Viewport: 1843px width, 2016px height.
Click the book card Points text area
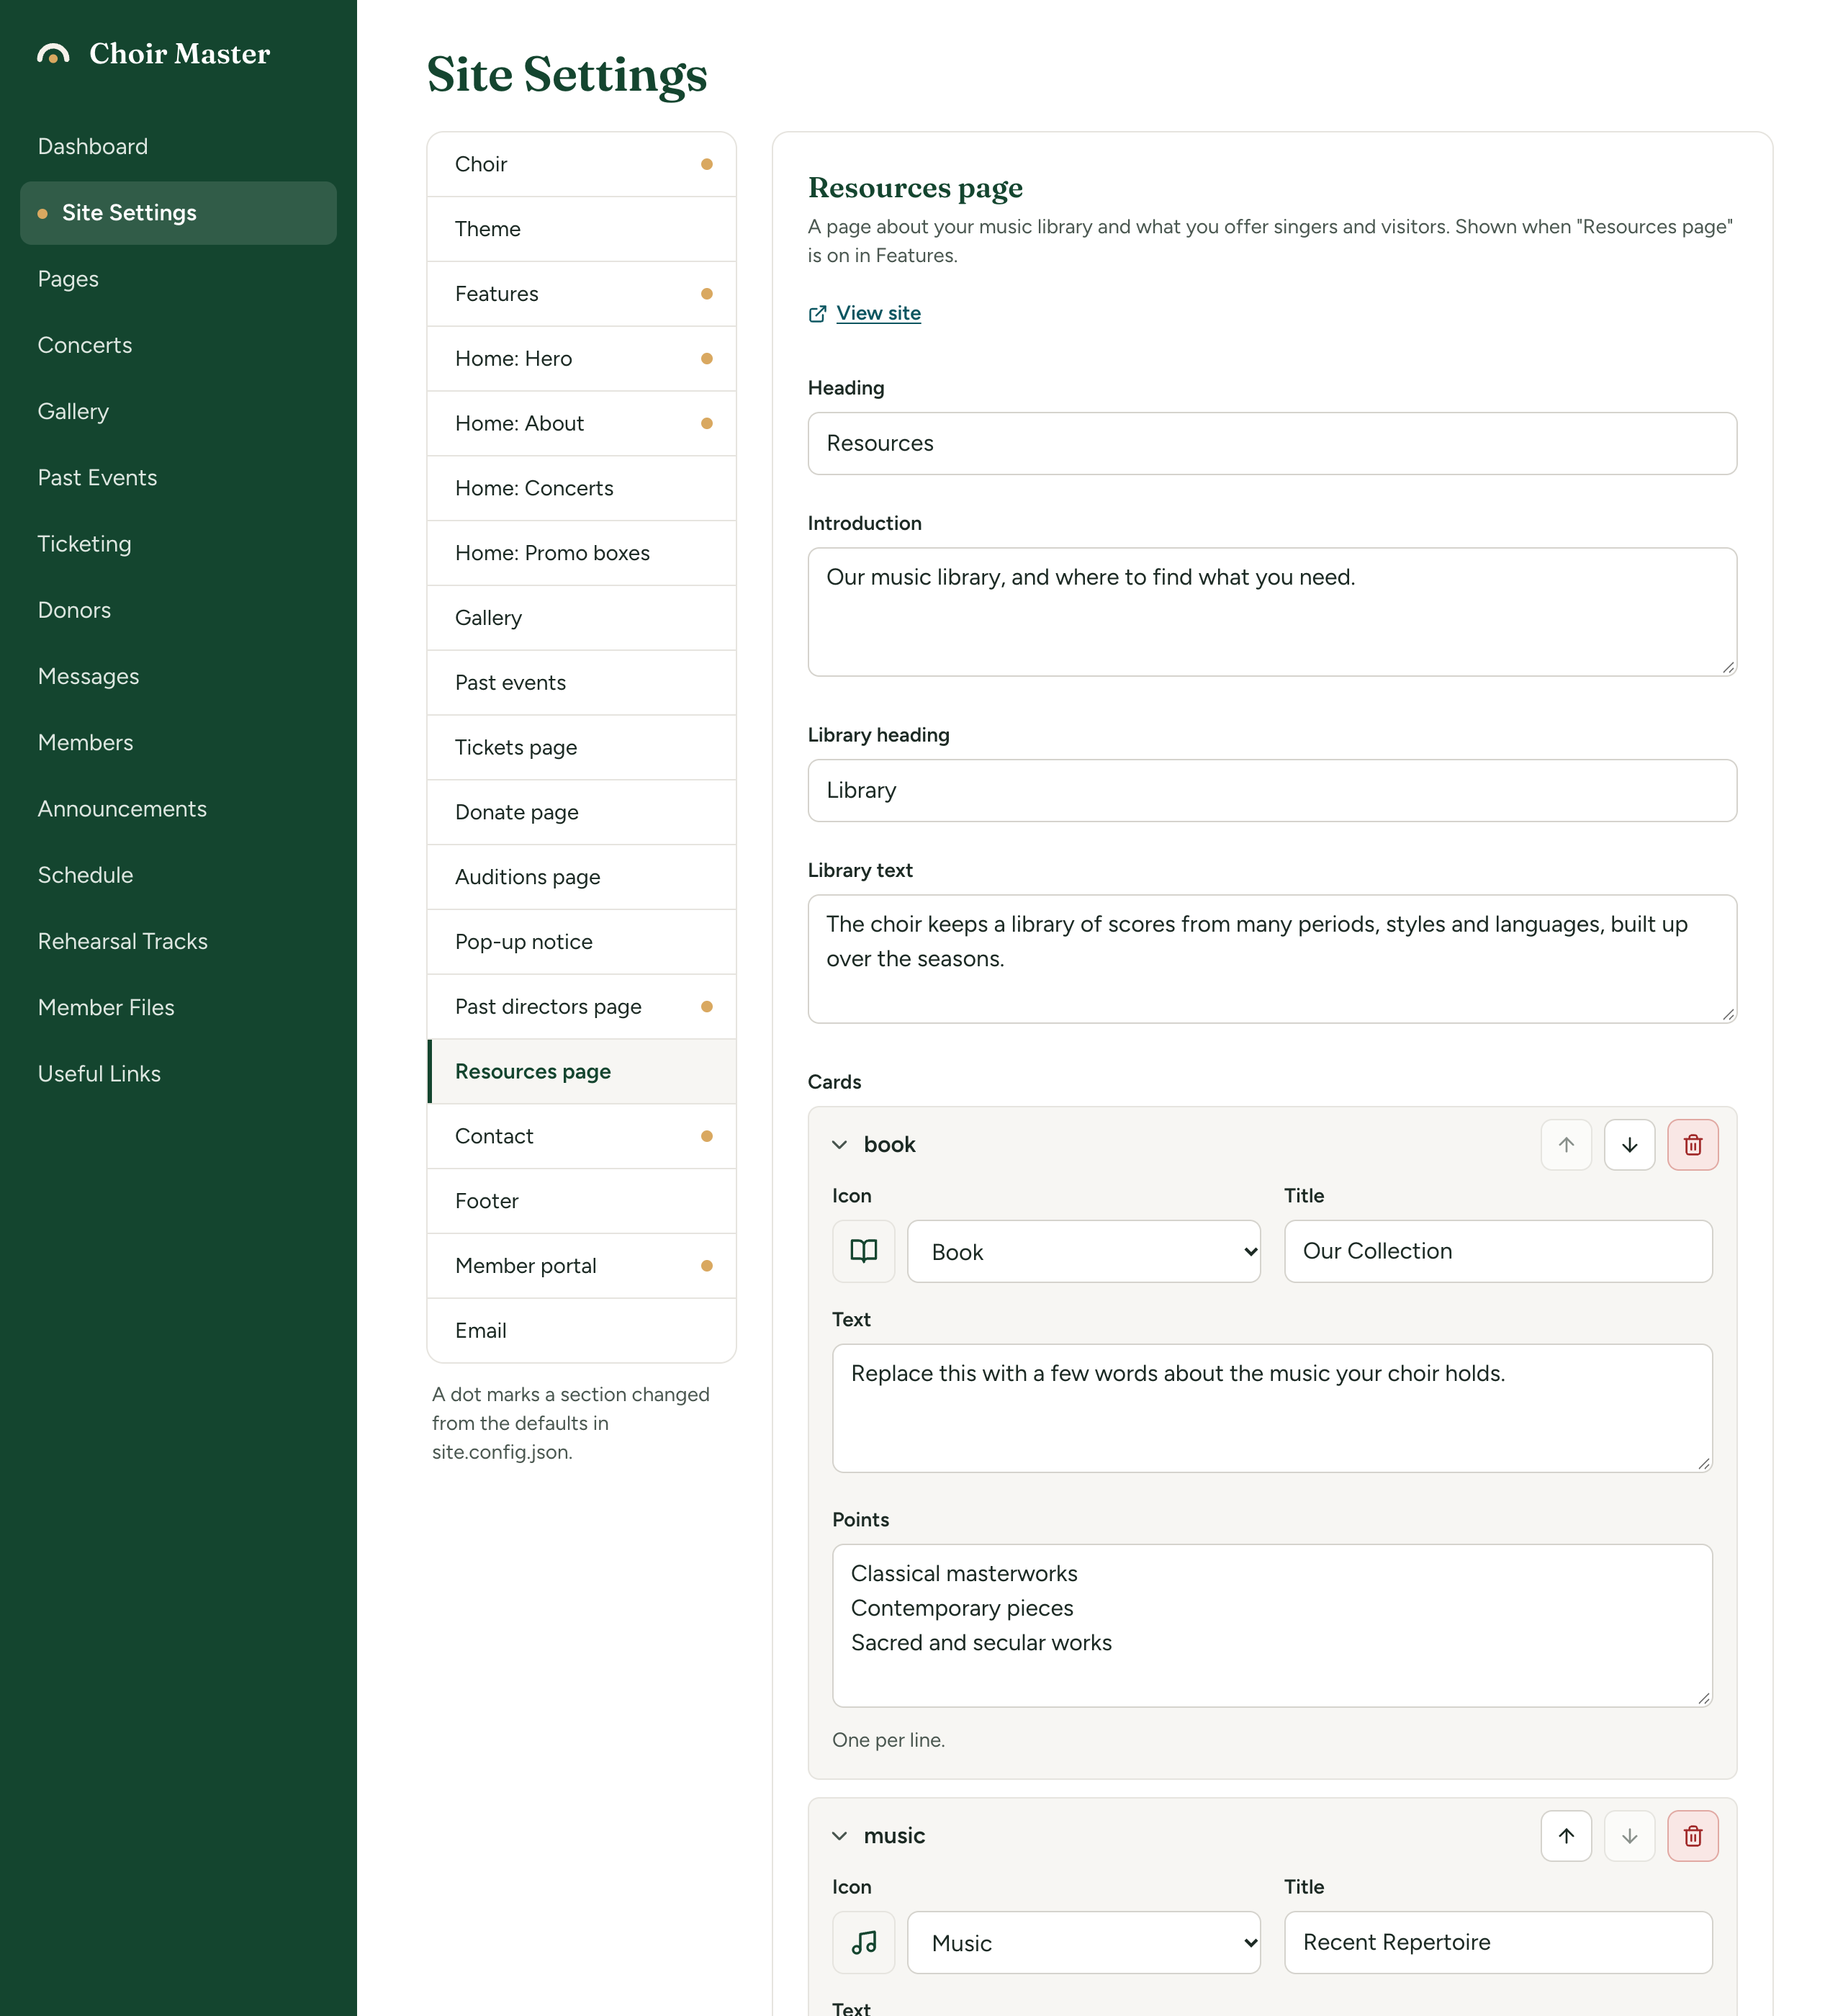coord(1272,1626)
